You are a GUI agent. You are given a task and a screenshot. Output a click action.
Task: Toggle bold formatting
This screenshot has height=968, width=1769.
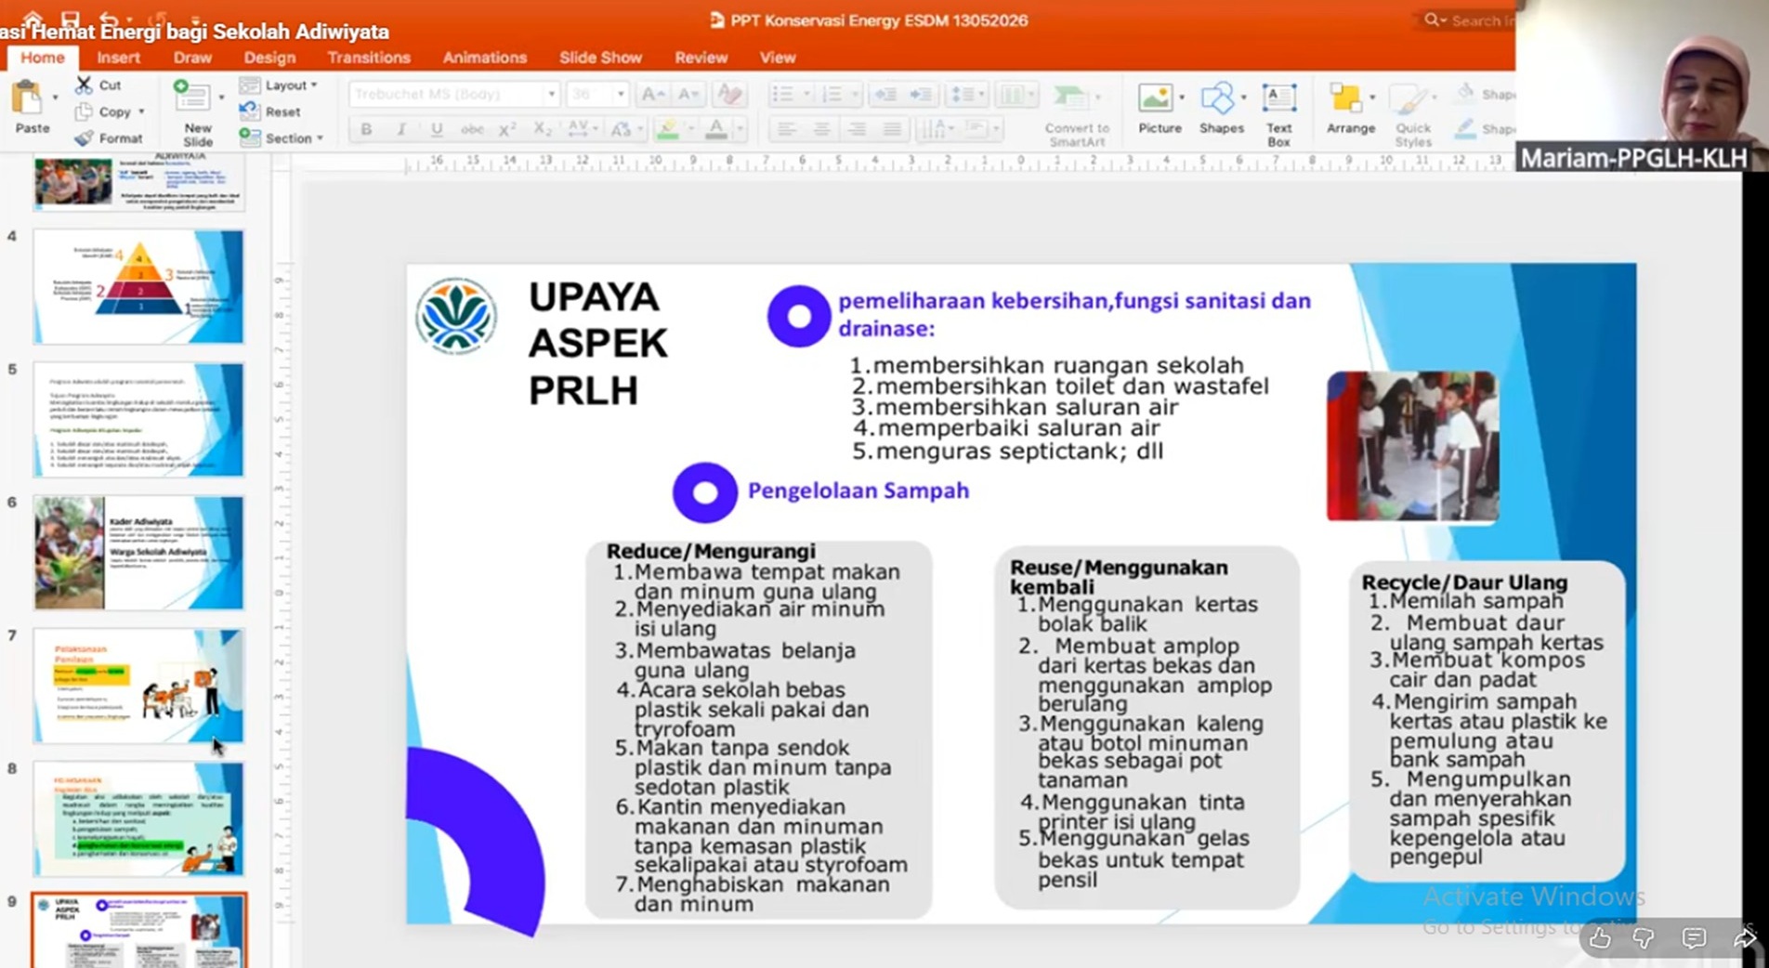coord(366,129)
